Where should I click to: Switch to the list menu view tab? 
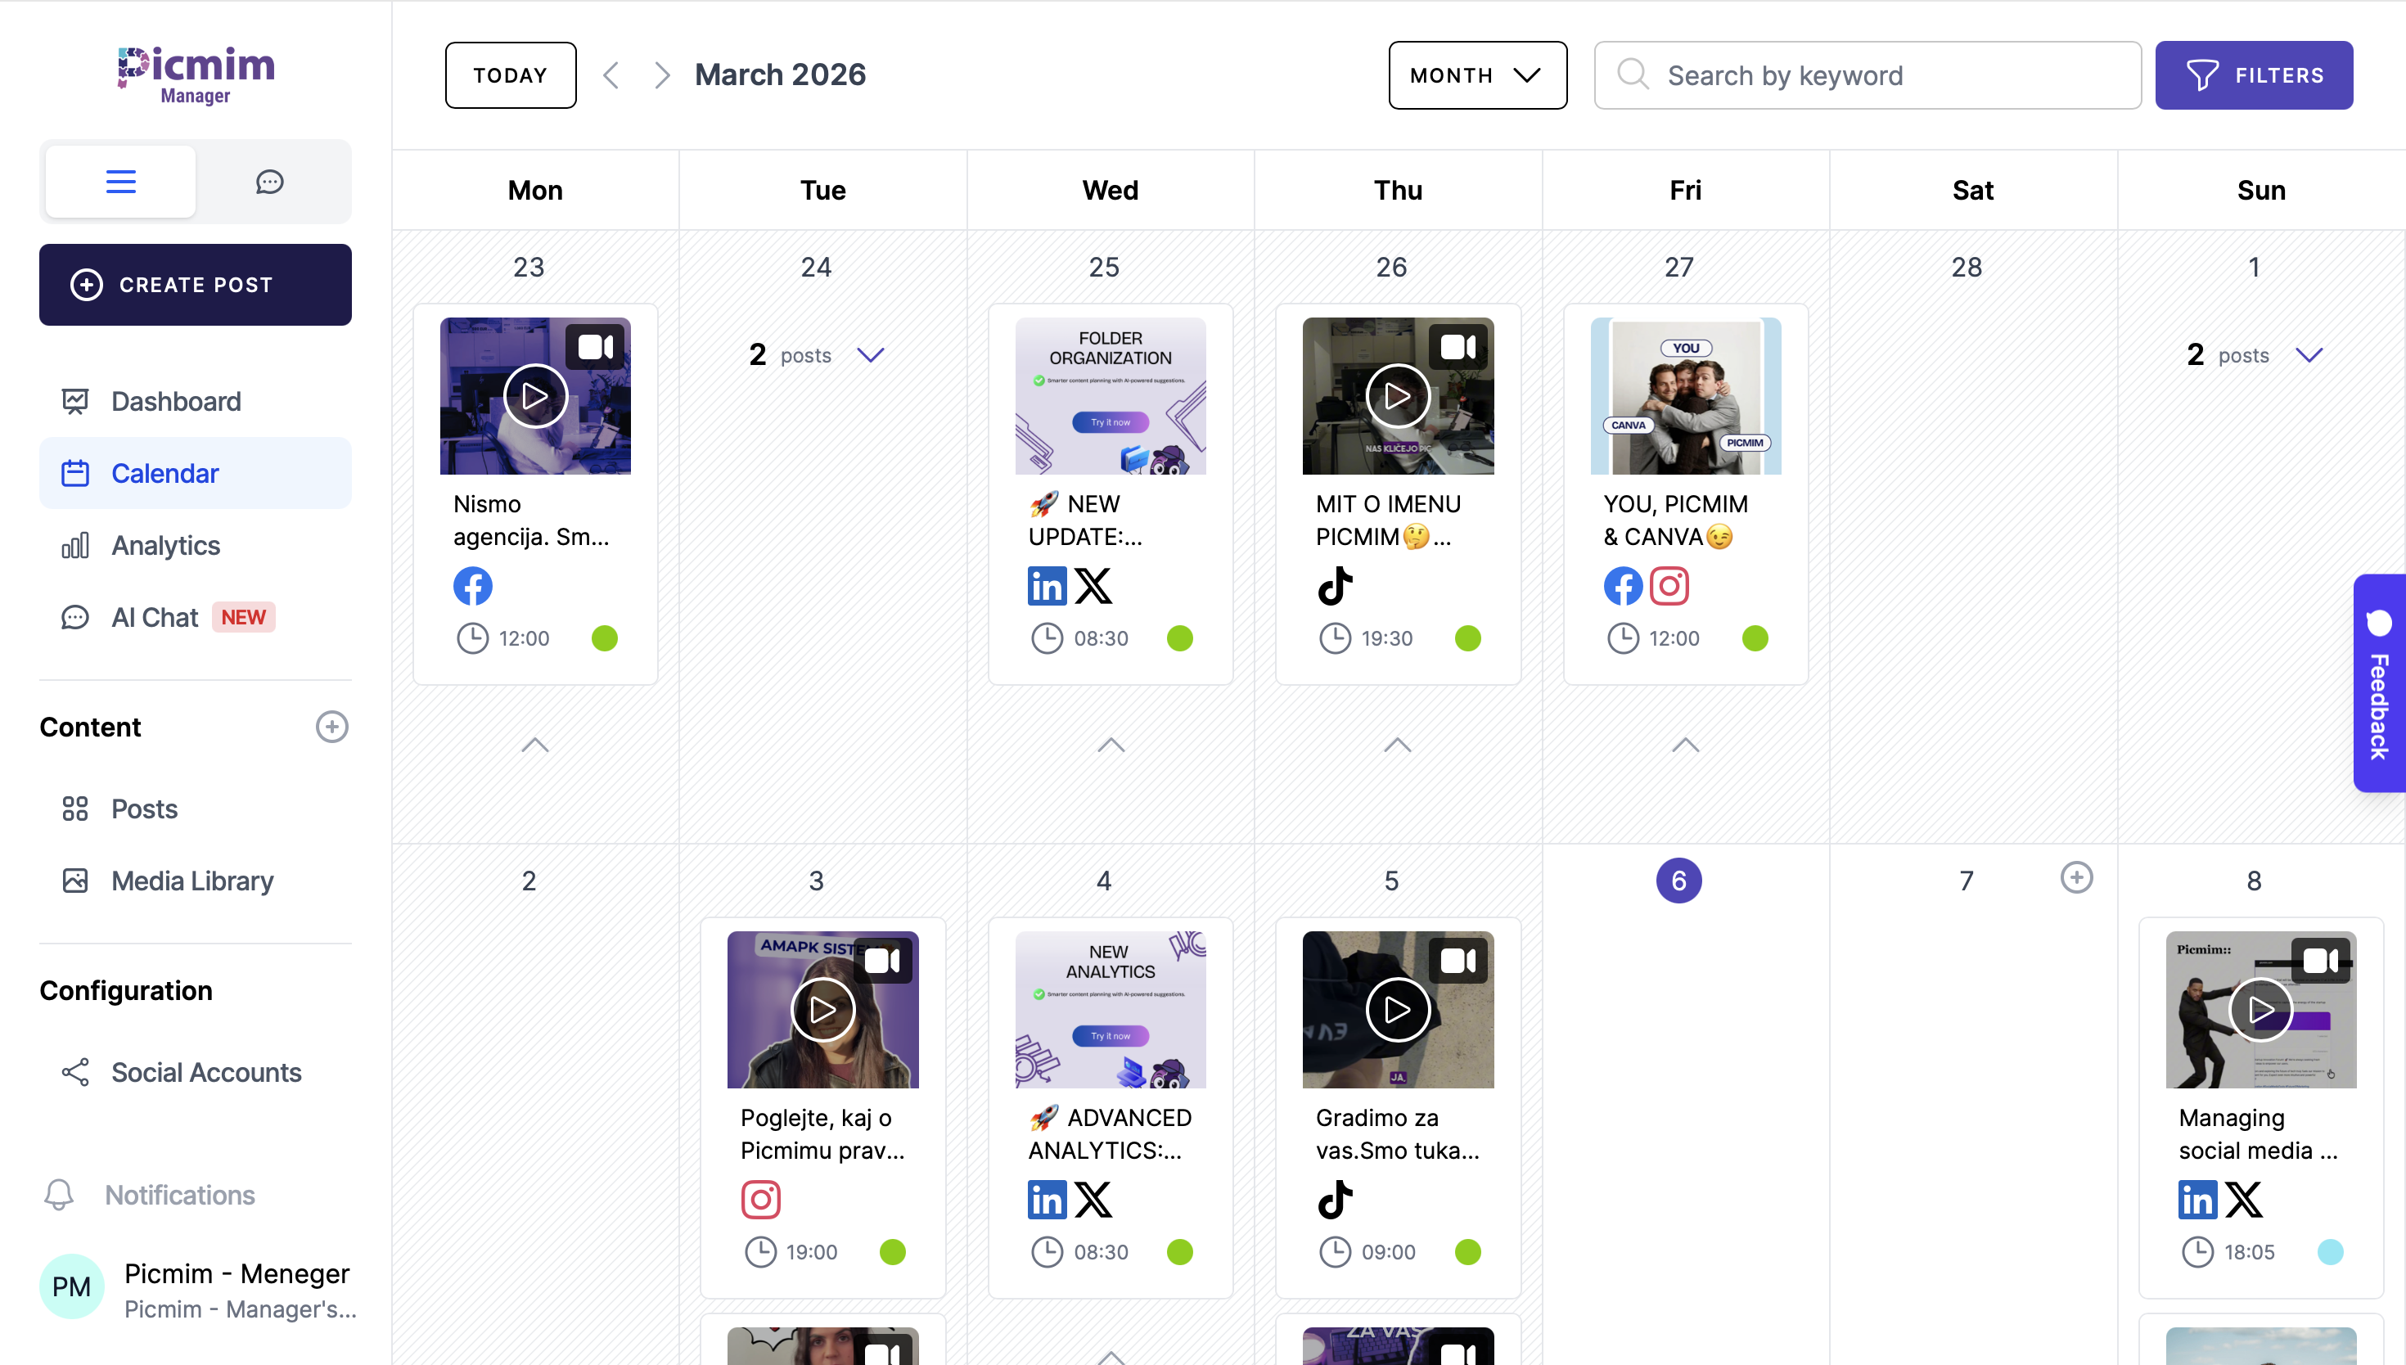tap(121, 181)
